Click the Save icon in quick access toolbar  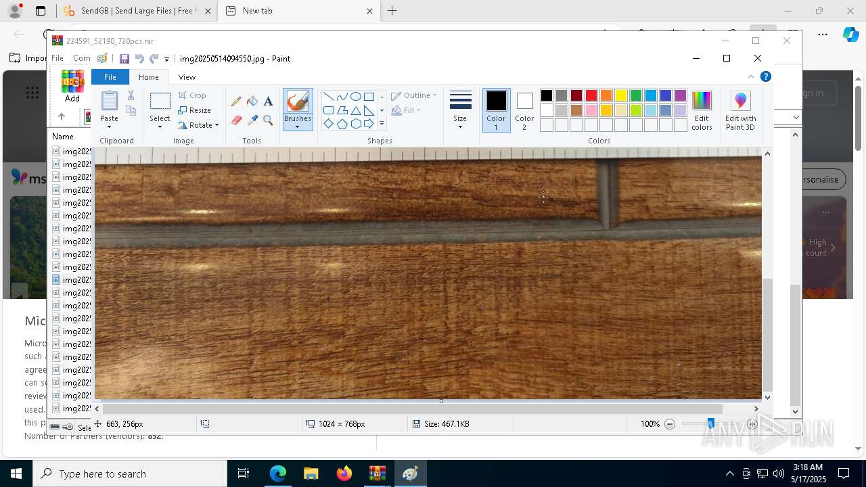124,59
